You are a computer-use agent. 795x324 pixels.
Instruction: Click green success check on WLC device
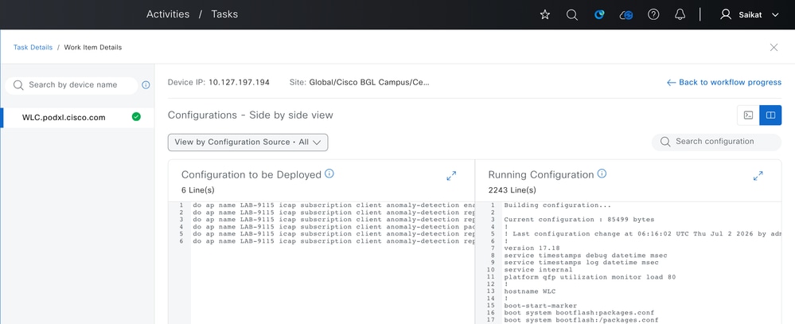[x=136, y=117]
